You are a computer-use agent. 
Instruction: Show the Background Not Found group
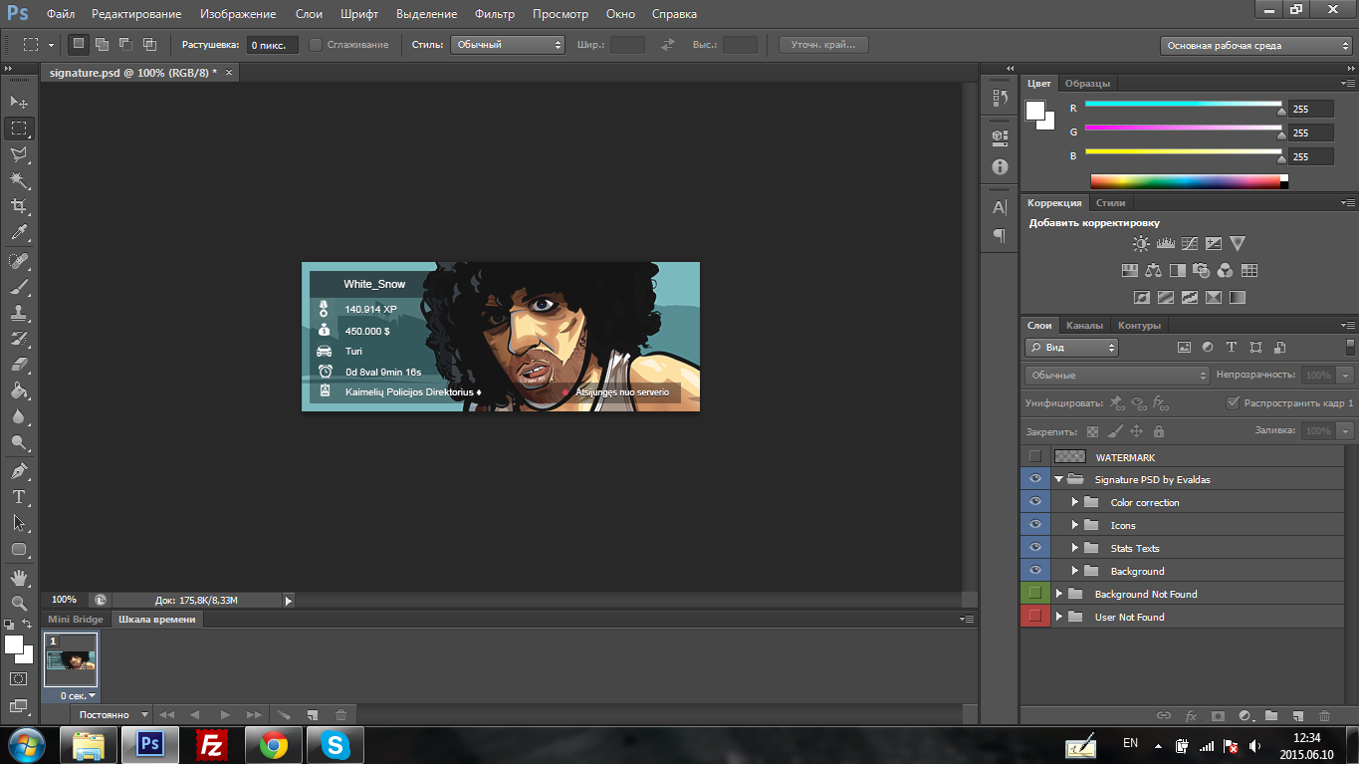pos(1035,594)
